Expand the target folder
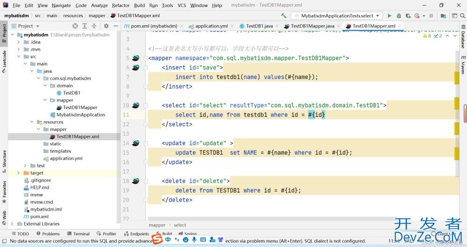Viewport: 467px width, 247px height. point(19,173)
